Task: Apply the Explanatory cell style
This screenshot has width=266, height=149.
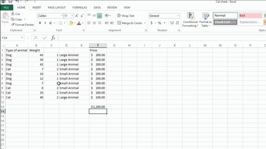Action: click(250, 22)
